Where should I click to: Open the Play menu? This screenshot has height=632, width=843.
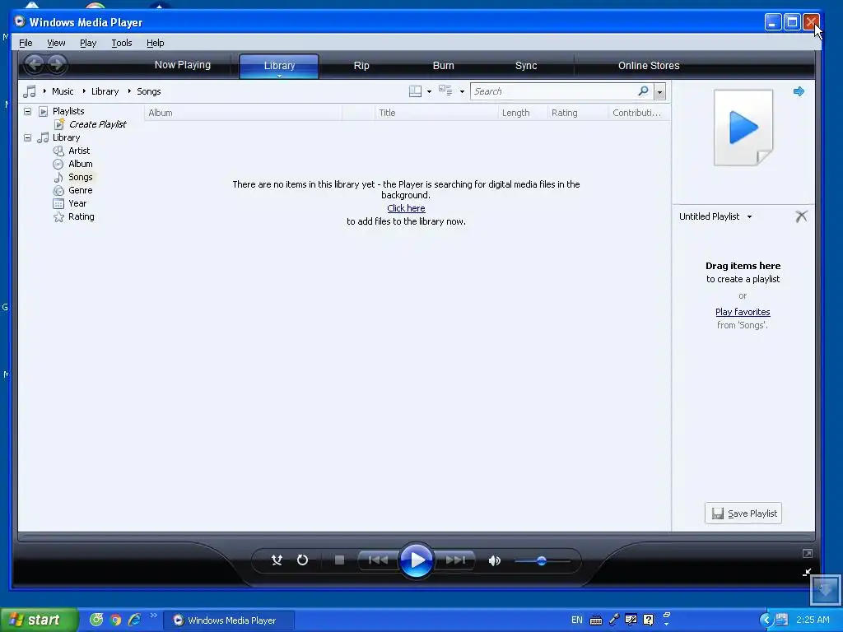pos(88,43)
